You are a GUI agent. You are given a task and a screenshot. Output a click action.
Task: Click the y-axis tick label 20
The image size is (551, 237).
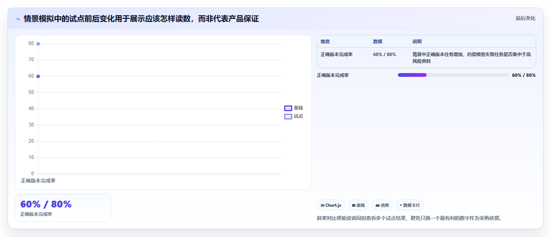[31, 141]
